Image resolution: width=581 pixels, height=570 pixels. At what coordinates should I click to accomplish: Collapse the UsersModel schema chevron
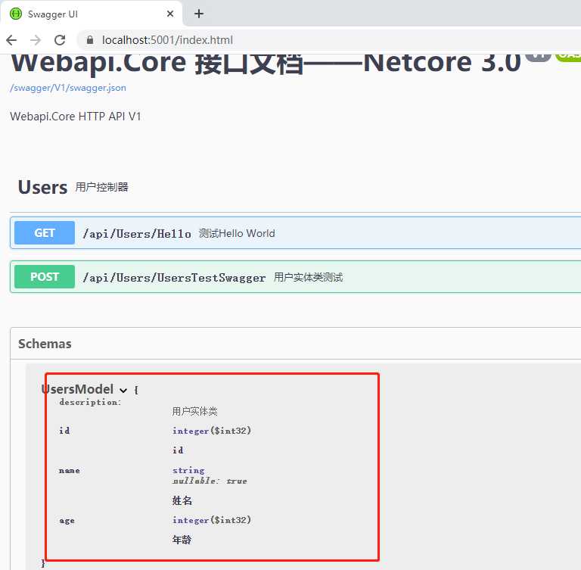click(123, 390)
